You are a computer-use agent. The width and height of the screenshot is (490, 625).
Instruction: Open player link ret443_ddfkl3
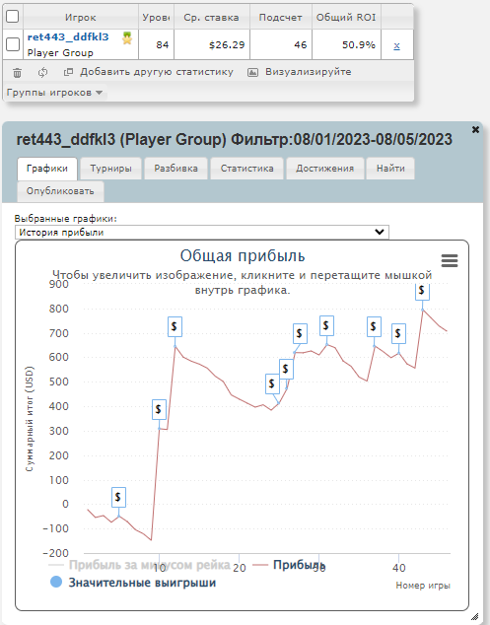point(68,37)
